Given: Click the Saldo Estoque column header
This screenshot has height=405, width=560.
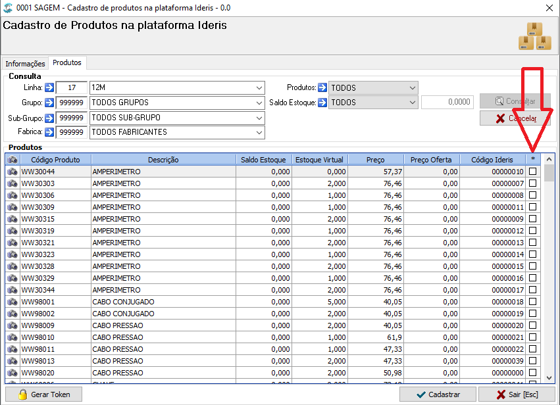Looking at the screenshot, I should [264, 160].
